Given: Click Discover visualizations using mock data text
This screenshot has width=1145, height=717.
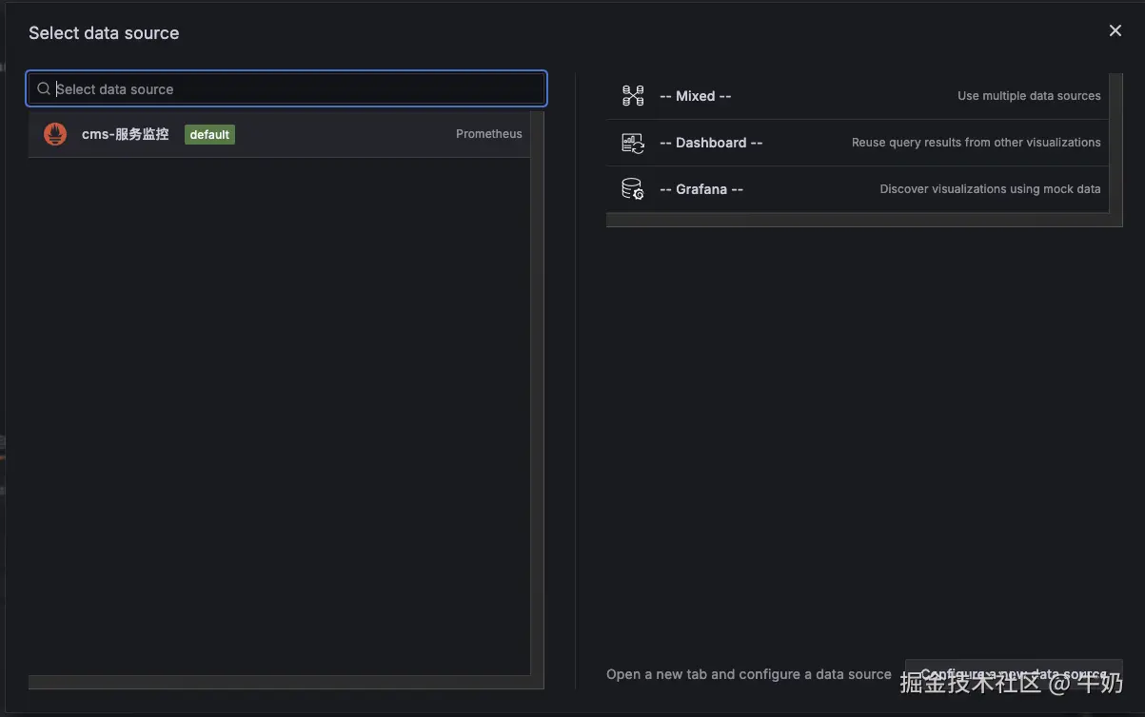Looking at the screenshot, I should [990, 187].
